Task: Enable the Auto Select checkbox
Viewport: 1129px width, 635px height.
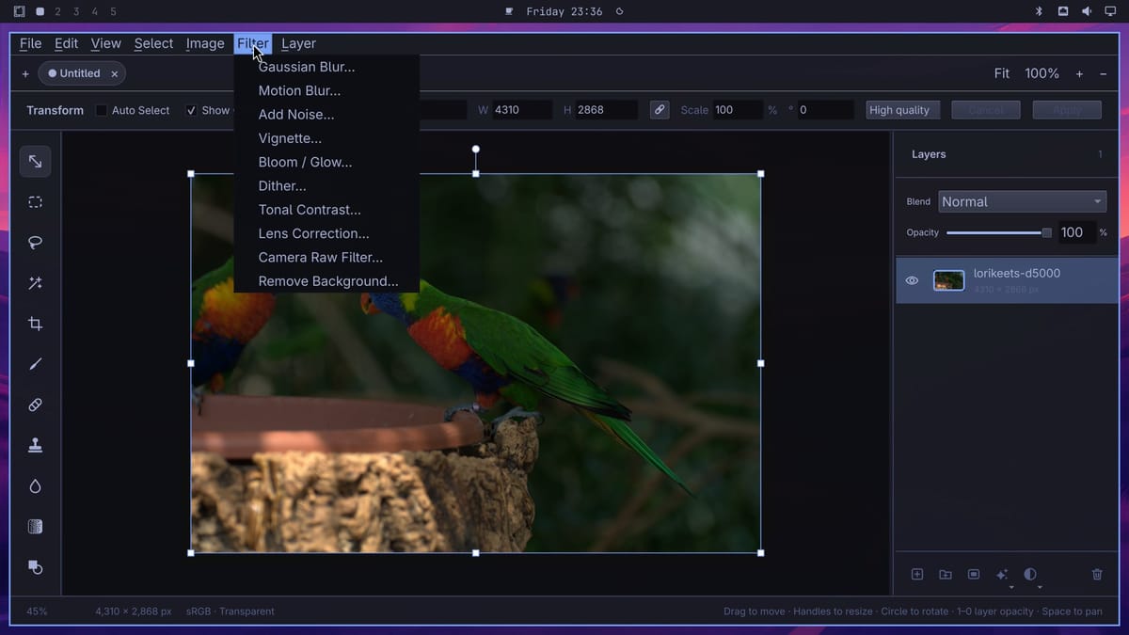Action: (x=102, y=110)
